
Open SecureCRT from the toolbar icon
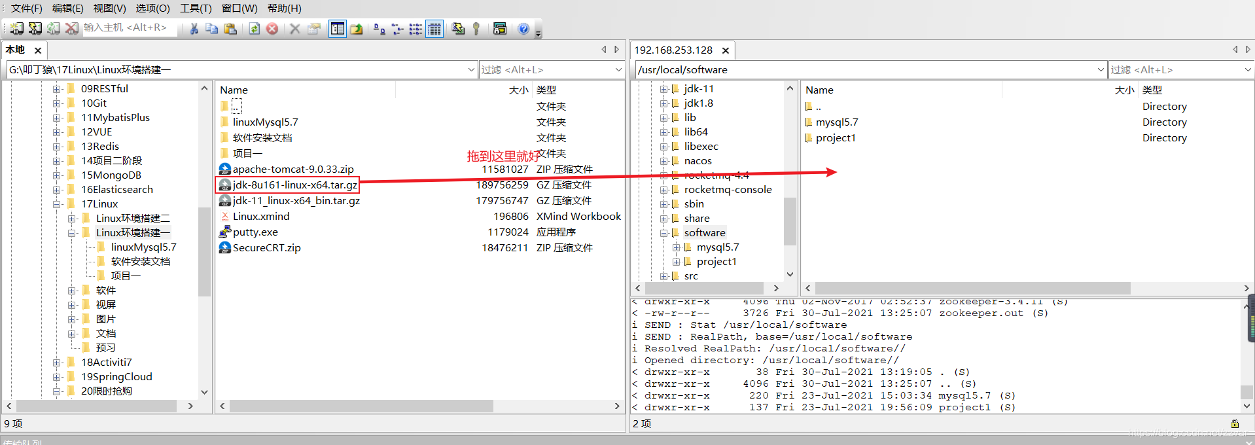coord(500,29)
